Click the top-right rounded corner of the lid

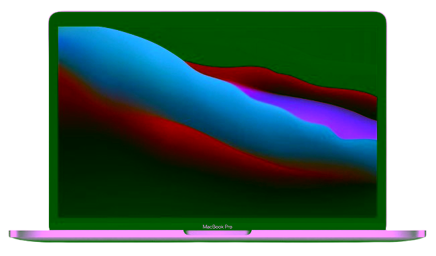point(381,17)
